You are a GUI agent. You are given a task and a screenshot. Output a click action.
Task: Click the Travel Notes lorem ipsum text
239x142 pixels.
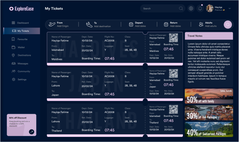[x=209, y=63]
